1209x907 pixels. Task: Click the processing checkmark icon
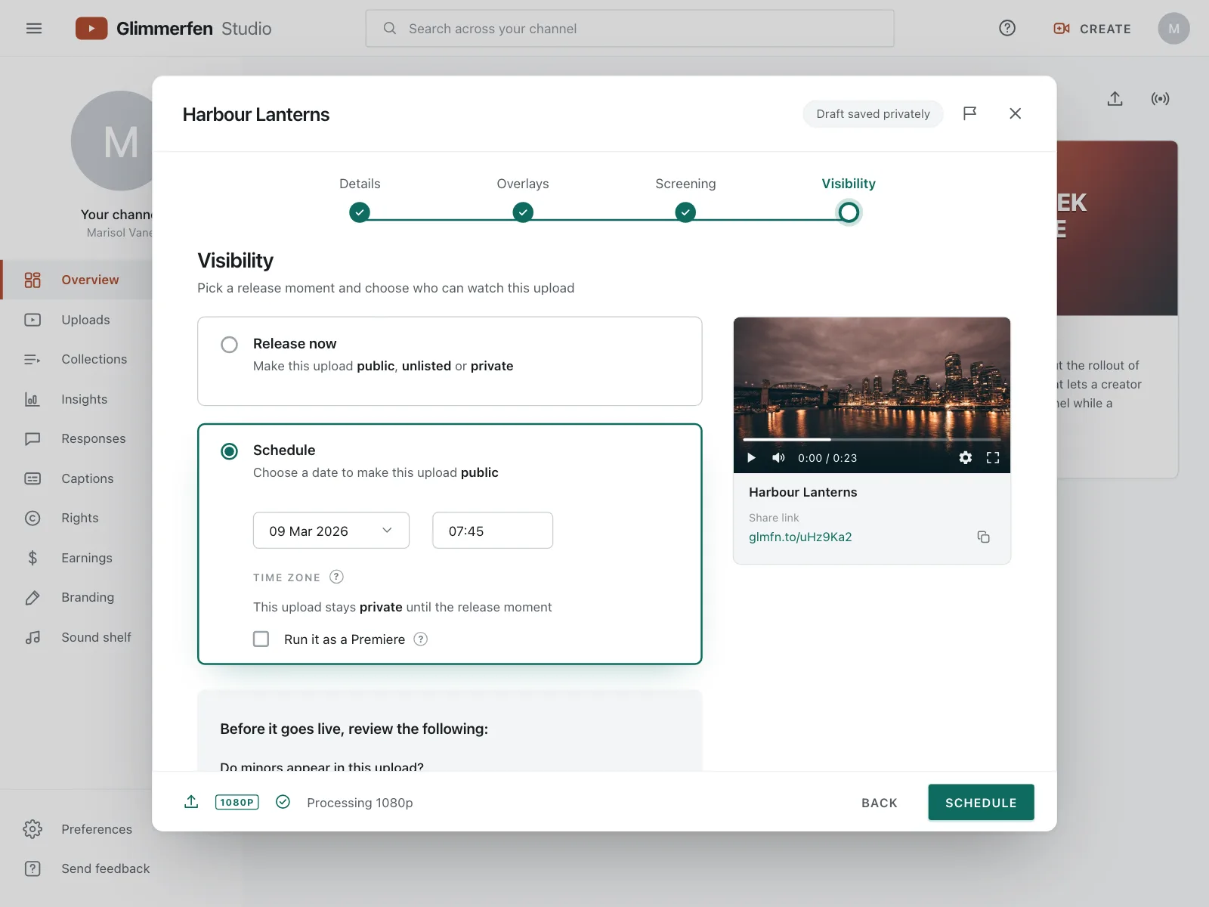[283, 802]
